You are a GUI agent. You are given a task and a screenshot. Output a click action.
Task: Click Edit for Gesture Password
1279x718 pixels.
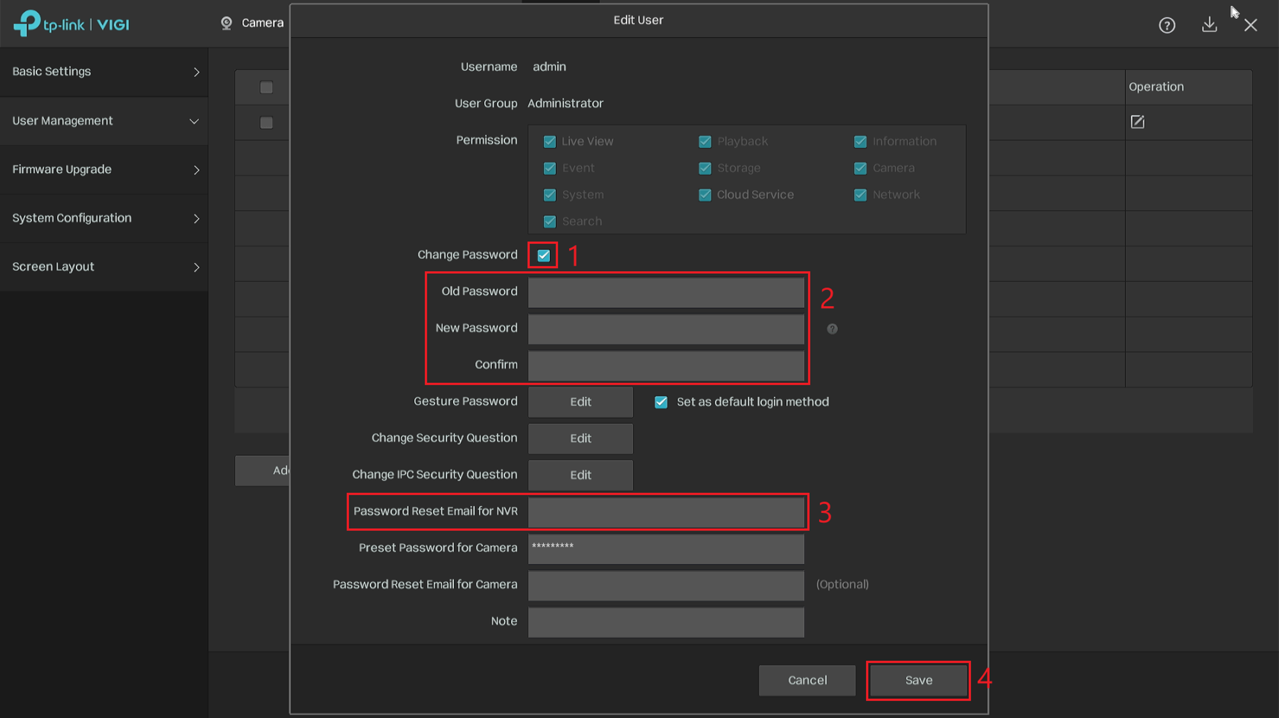coord(580,402)
